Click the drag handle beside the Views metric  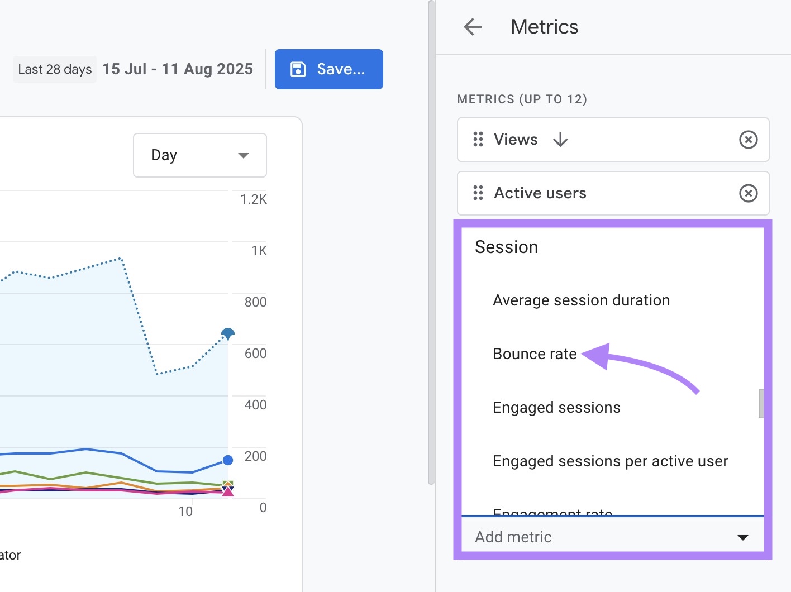click(478, 140)
